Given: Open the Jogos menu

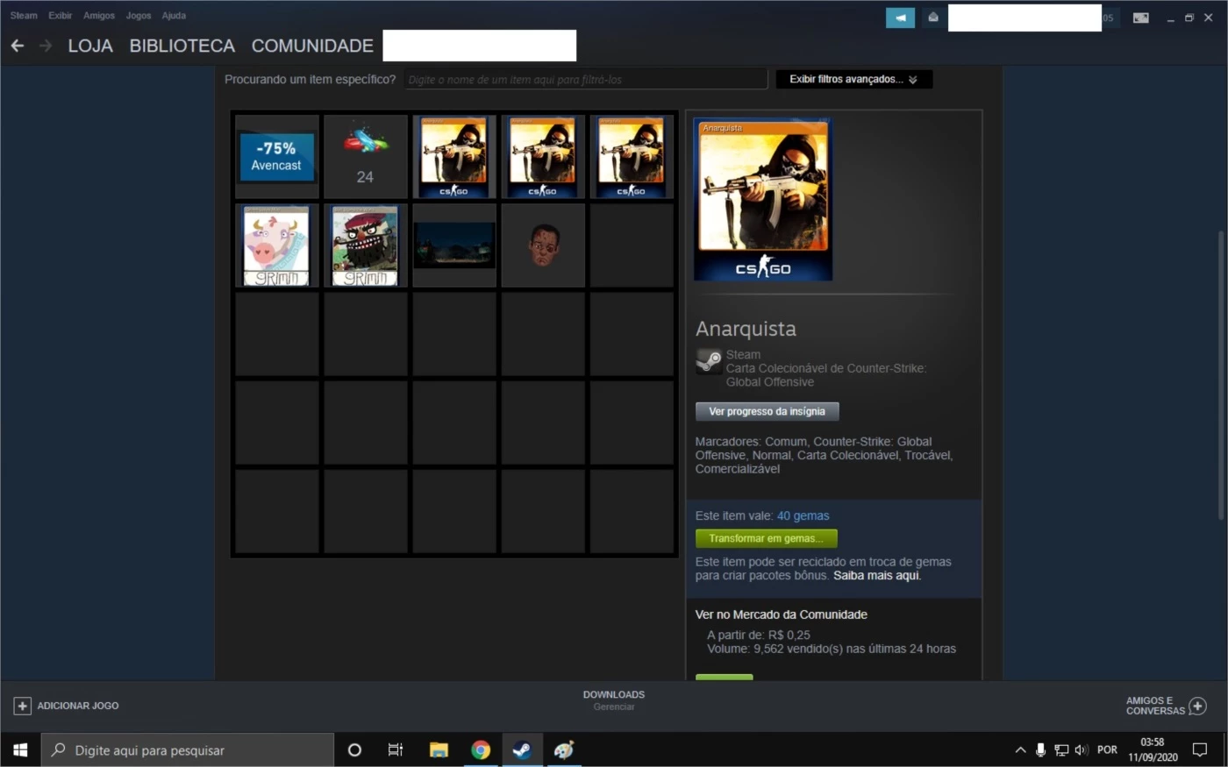Looking at the screenshot, I should tap(139, 16).
